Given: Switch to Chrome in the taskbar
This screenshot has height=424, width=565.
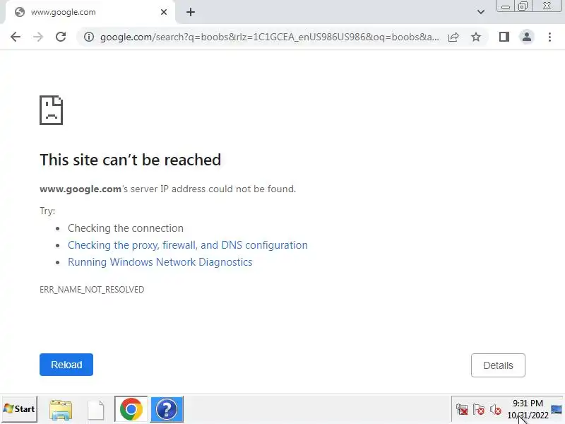Looking at the screenshot, I should coord(131,409).
